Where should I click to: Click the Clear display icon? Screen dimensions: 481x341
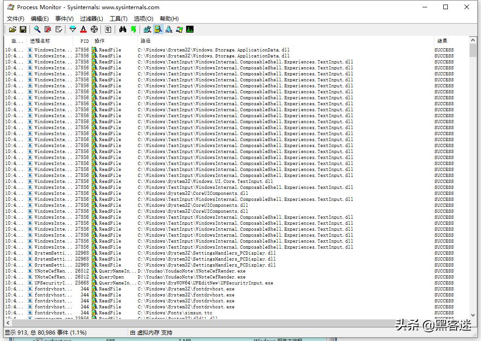pyautogui.click(x=59, y=29)
